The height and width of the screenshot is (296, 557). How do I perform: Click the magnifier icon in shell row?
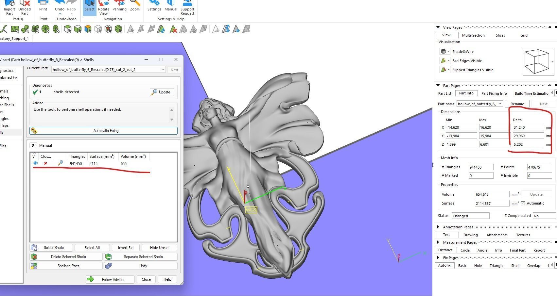pos(61,163)
